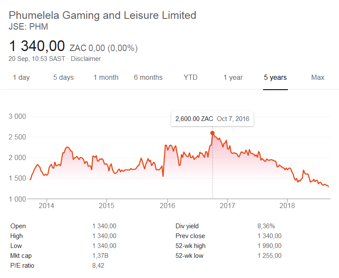Click the Oct 7, 2016 data point

coord(212,133)
